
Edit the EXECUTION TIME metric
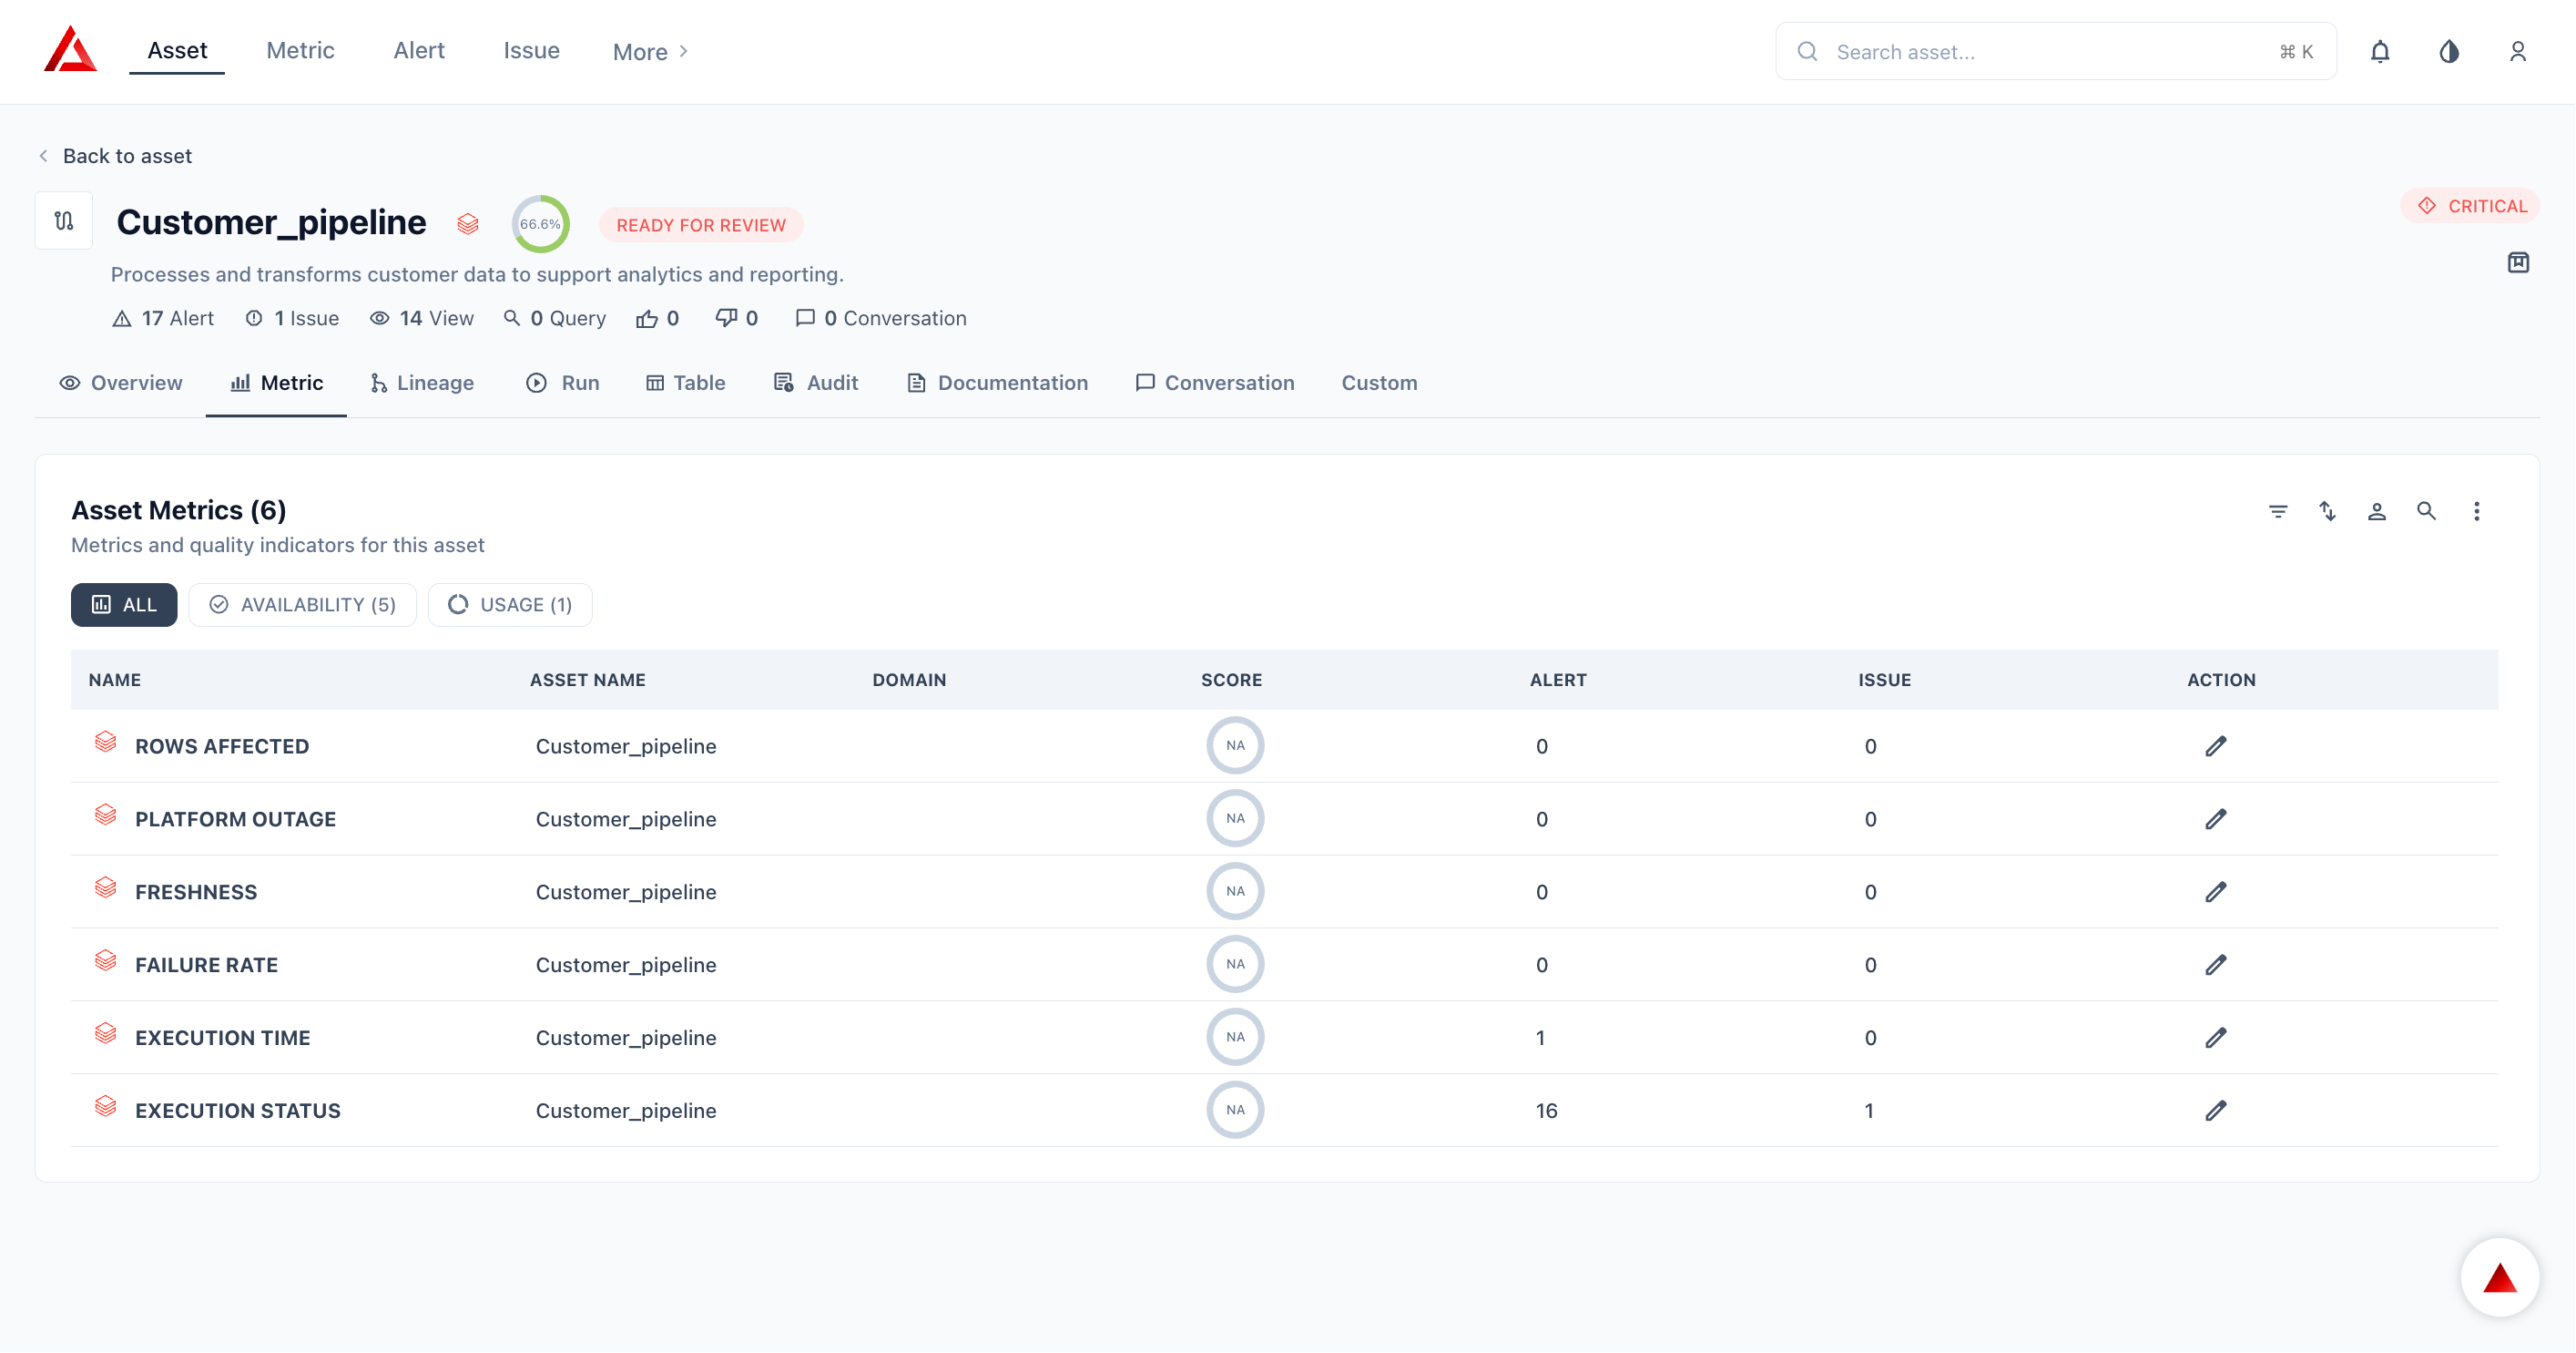[2216, 1039]
